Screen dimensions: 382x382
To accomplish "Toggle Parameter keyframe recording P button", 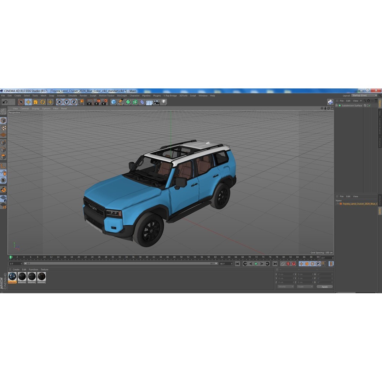I will click(x=318, y=264).
